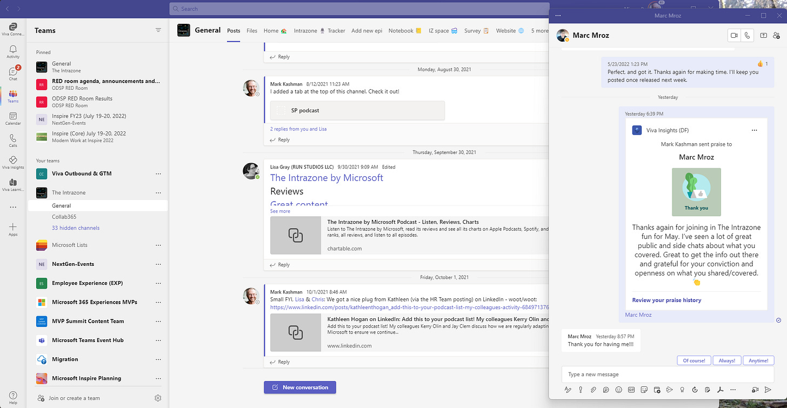Open Viva Learning in the left rail
The width and height of the screenshot is (787, 408).
click(x=13, y=185)
